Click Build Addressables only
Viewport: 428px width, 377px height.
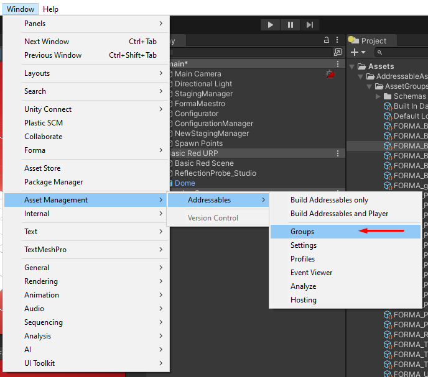click(x=345, y=200)
